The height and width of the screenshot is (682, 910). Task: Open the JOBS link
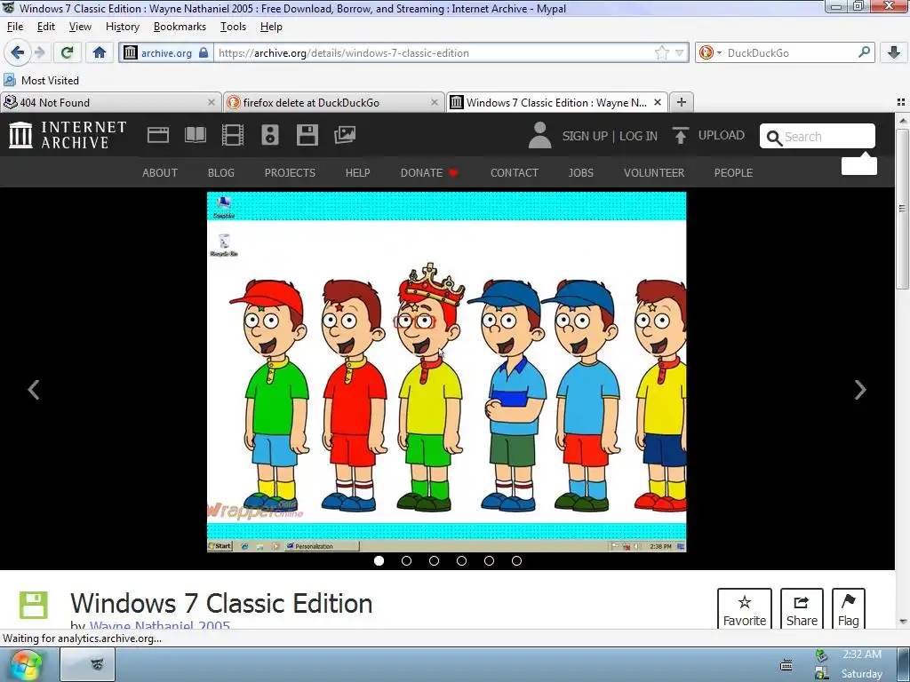pyautogui.click(x=581, y=173)
